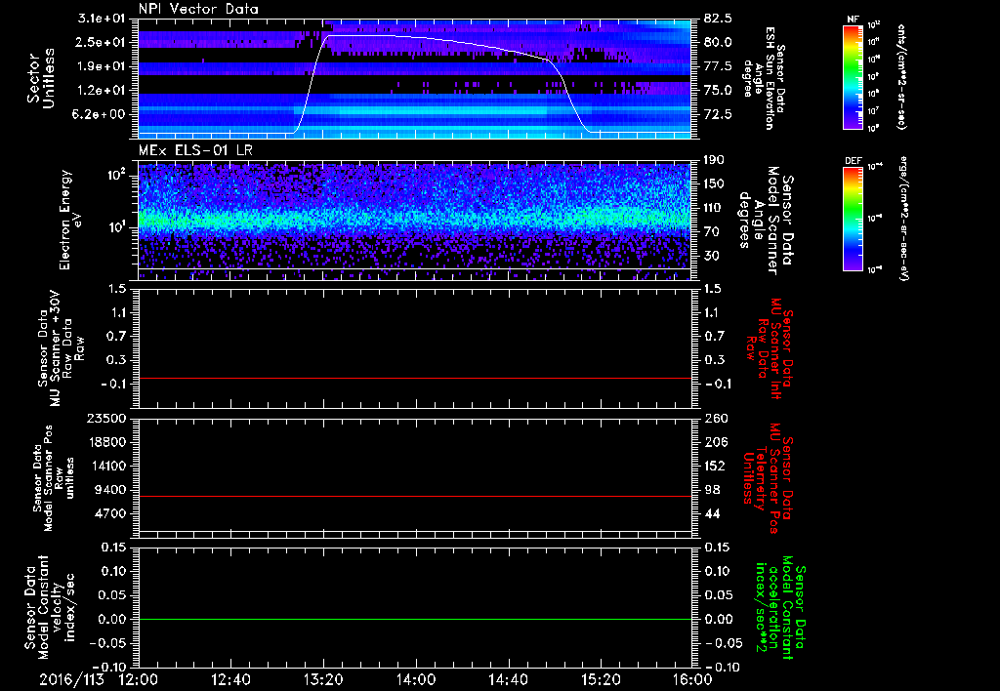Image resolution: width=1000 pixels, height=691 pixels.
Task: Select the "NPI Vector Data" panel title
Action: 199,9
